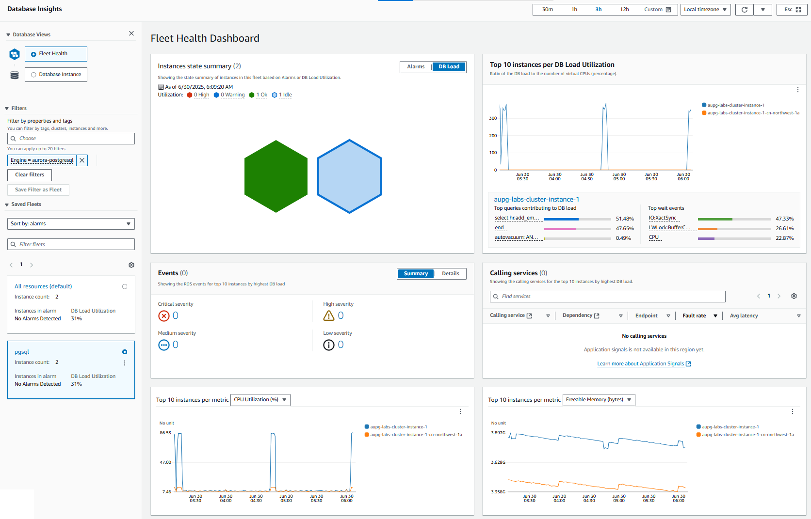Click the Esc fullscreen exit icon
This screenshot has width=811, height=519.
(798, 10)
